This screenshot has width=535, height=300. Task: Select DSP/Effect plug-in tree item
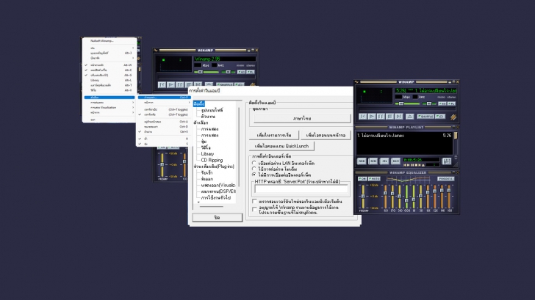pyautogui.click(x=218, y=191)
